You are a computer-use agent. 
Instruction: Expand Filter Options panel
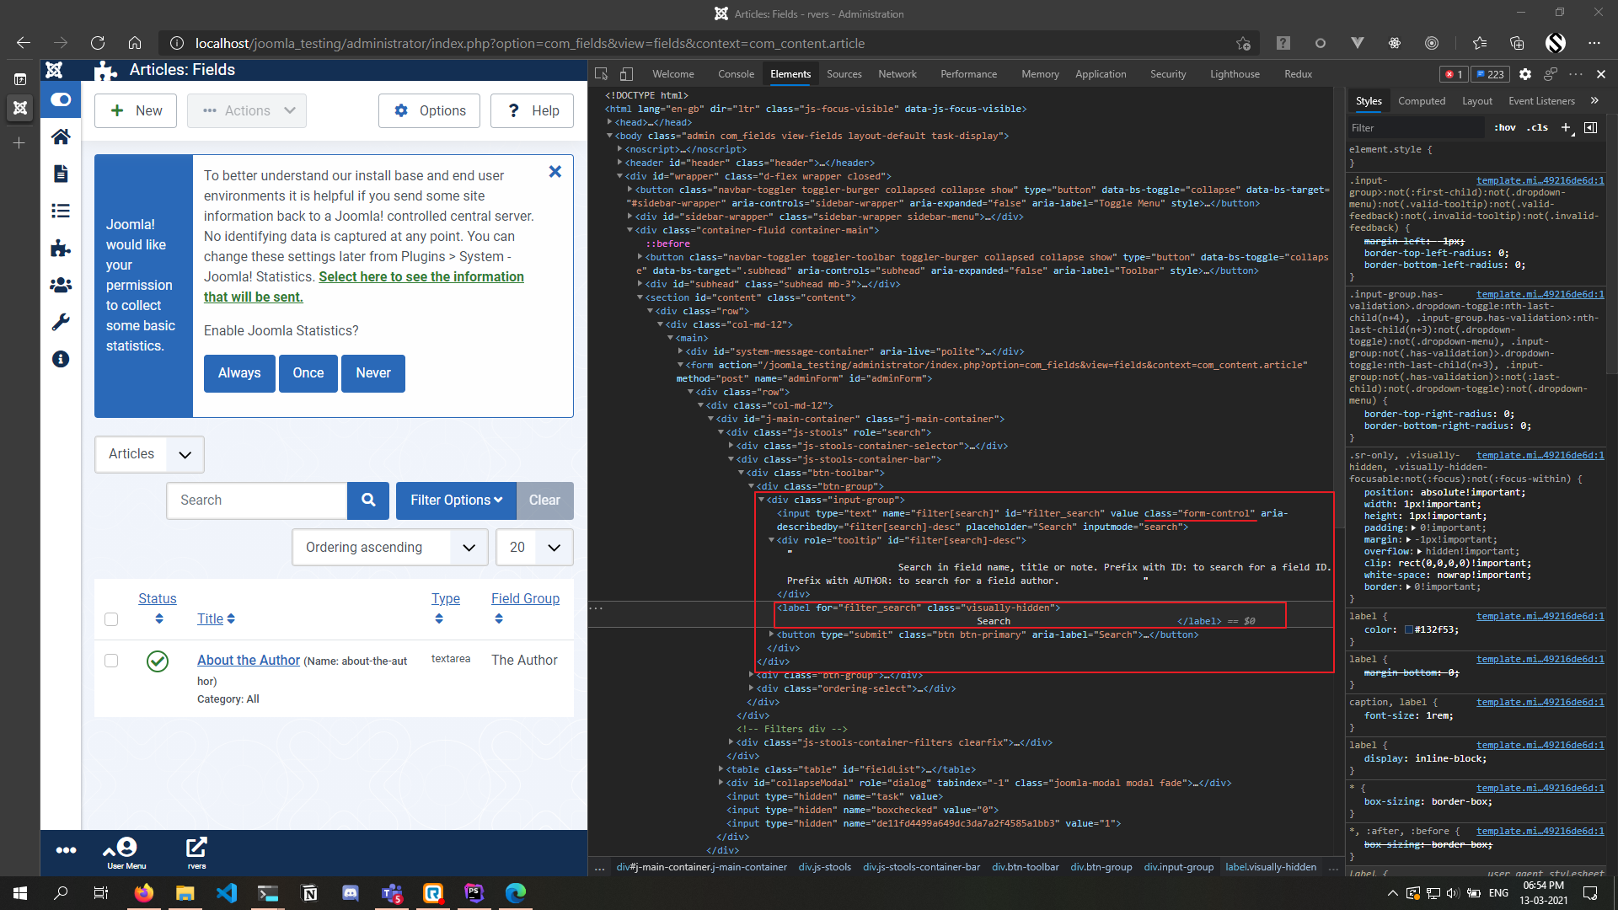[456, 500]
